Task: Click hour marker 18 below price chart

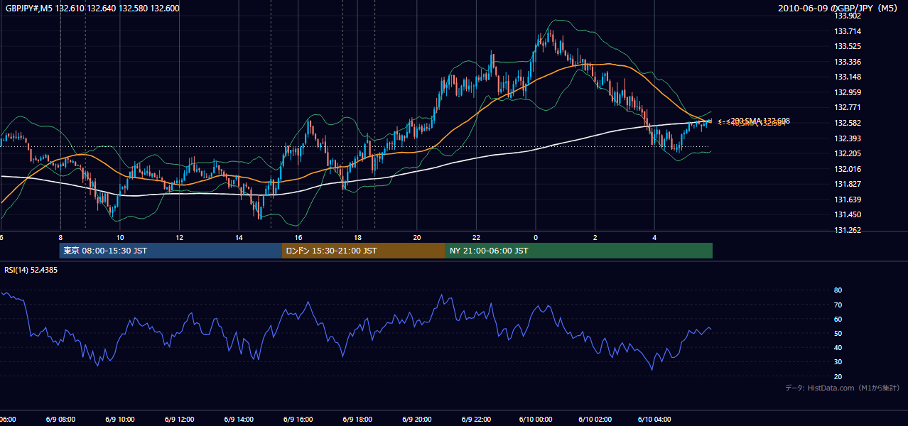Action: coord(357,238)
